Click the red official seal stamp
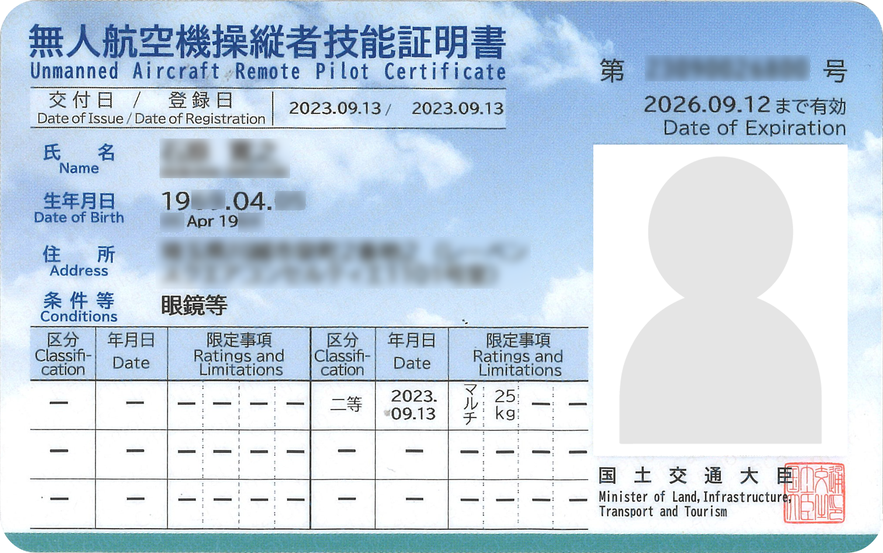883x553 pixels. point(814,493)
